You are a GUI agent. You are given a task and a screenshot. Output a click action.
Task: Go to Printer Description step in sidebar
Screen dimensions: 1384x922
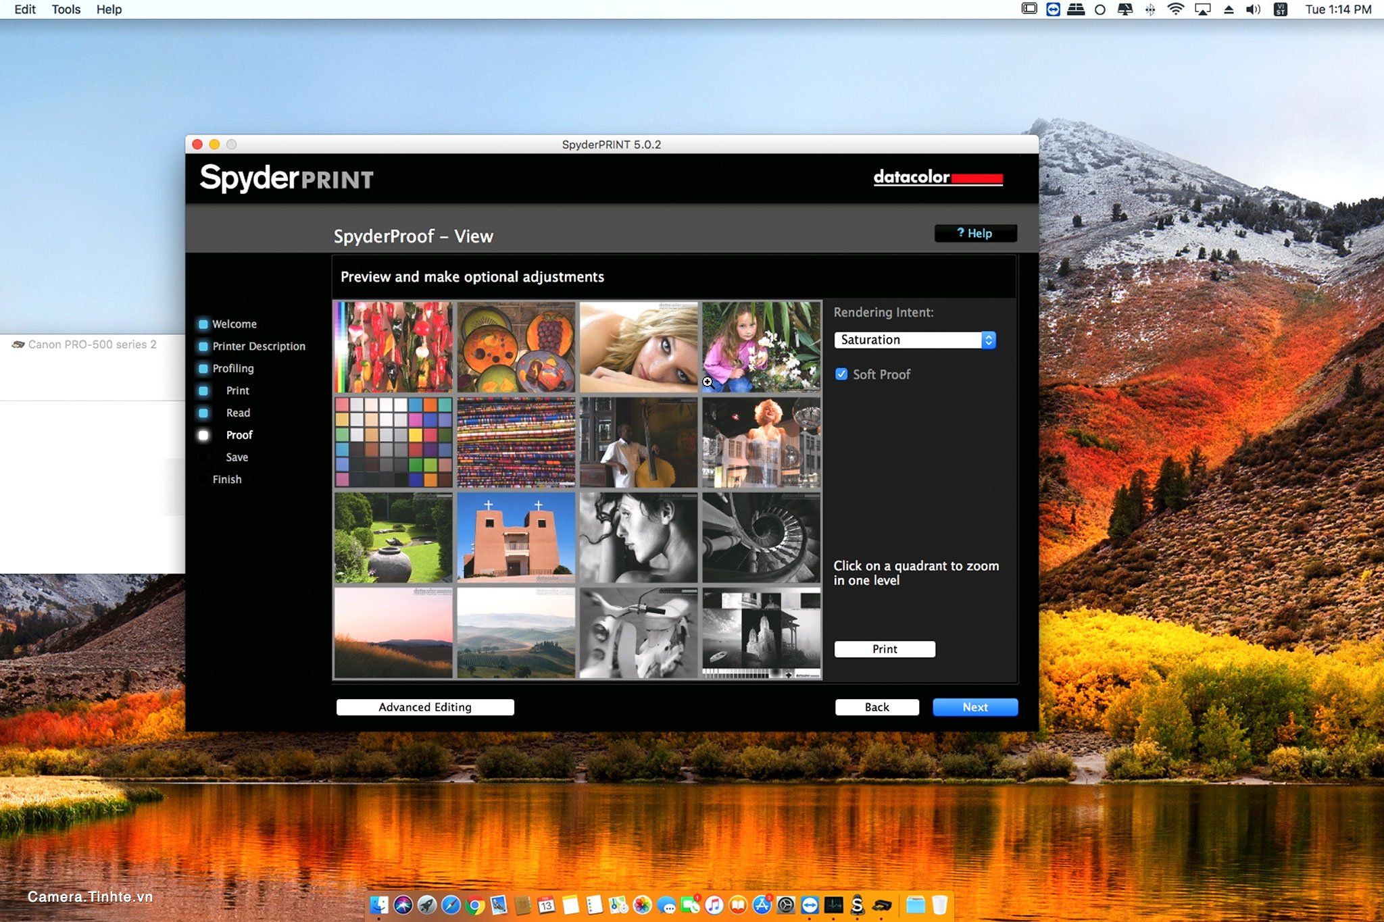coord(259,347)
